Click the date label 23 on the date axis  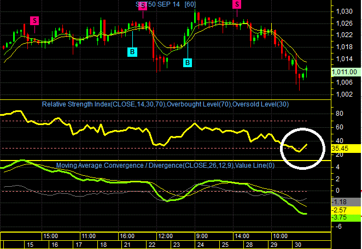177,245
